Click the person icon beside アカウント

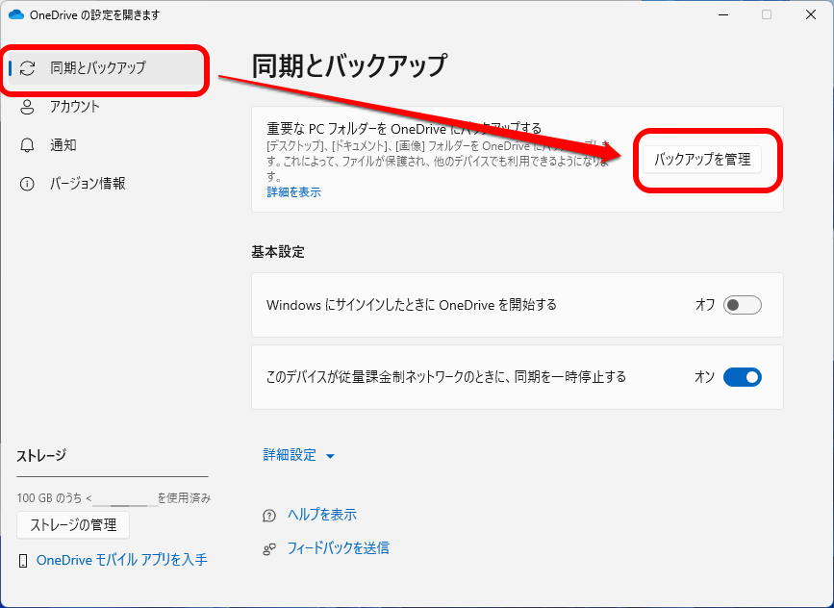[x=27, y=107]
